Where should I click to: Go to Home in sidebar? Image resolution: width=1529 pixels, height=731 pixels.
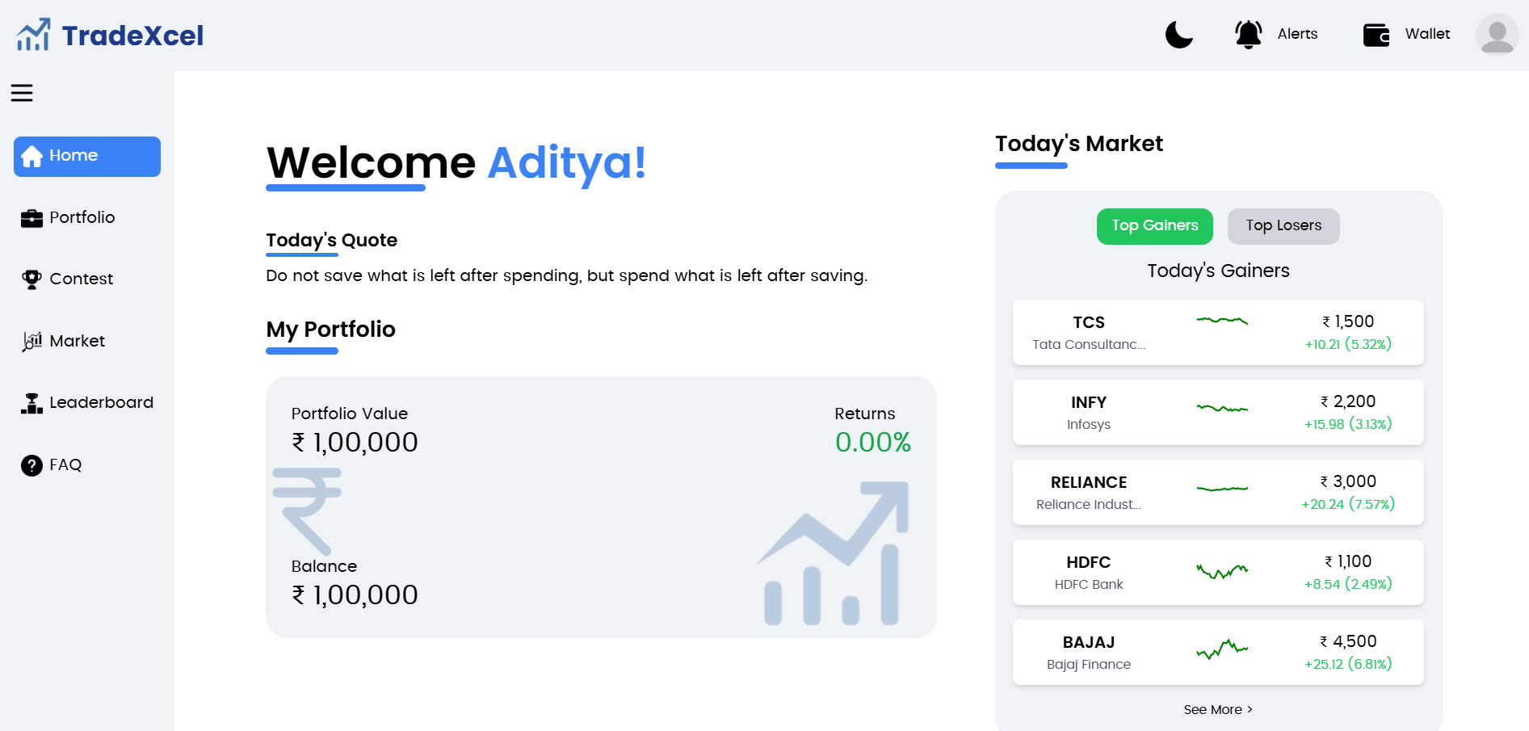[x=87, y=156]
